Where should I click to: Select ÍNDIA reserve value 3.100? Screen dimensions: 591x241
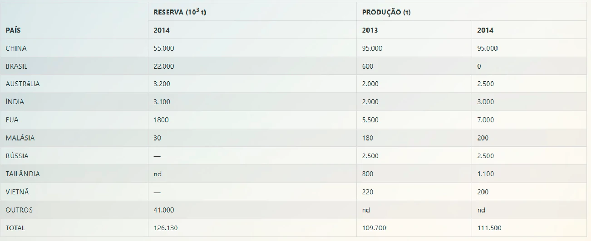[162, 102]
